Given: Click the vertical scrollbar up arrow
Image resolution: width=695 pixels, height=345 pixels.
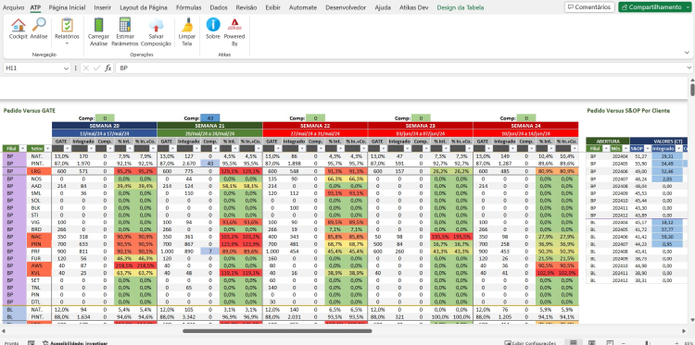Looking at the screenshot, I should [x=692, y=80].
